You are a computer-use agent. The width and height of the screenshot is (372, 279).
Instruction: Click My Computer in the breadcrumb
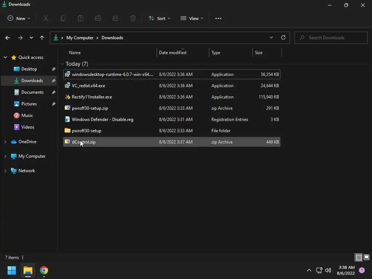click(80, 38)
